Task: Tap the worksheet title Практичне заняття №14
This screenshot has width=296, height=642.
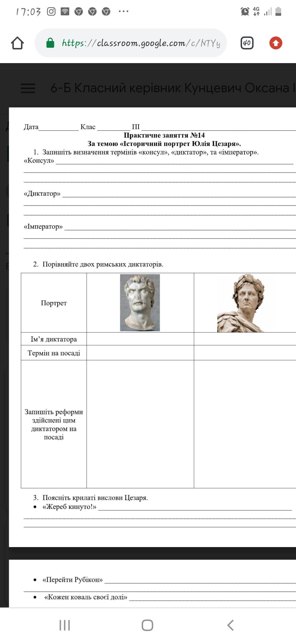Action: point(164,135)
